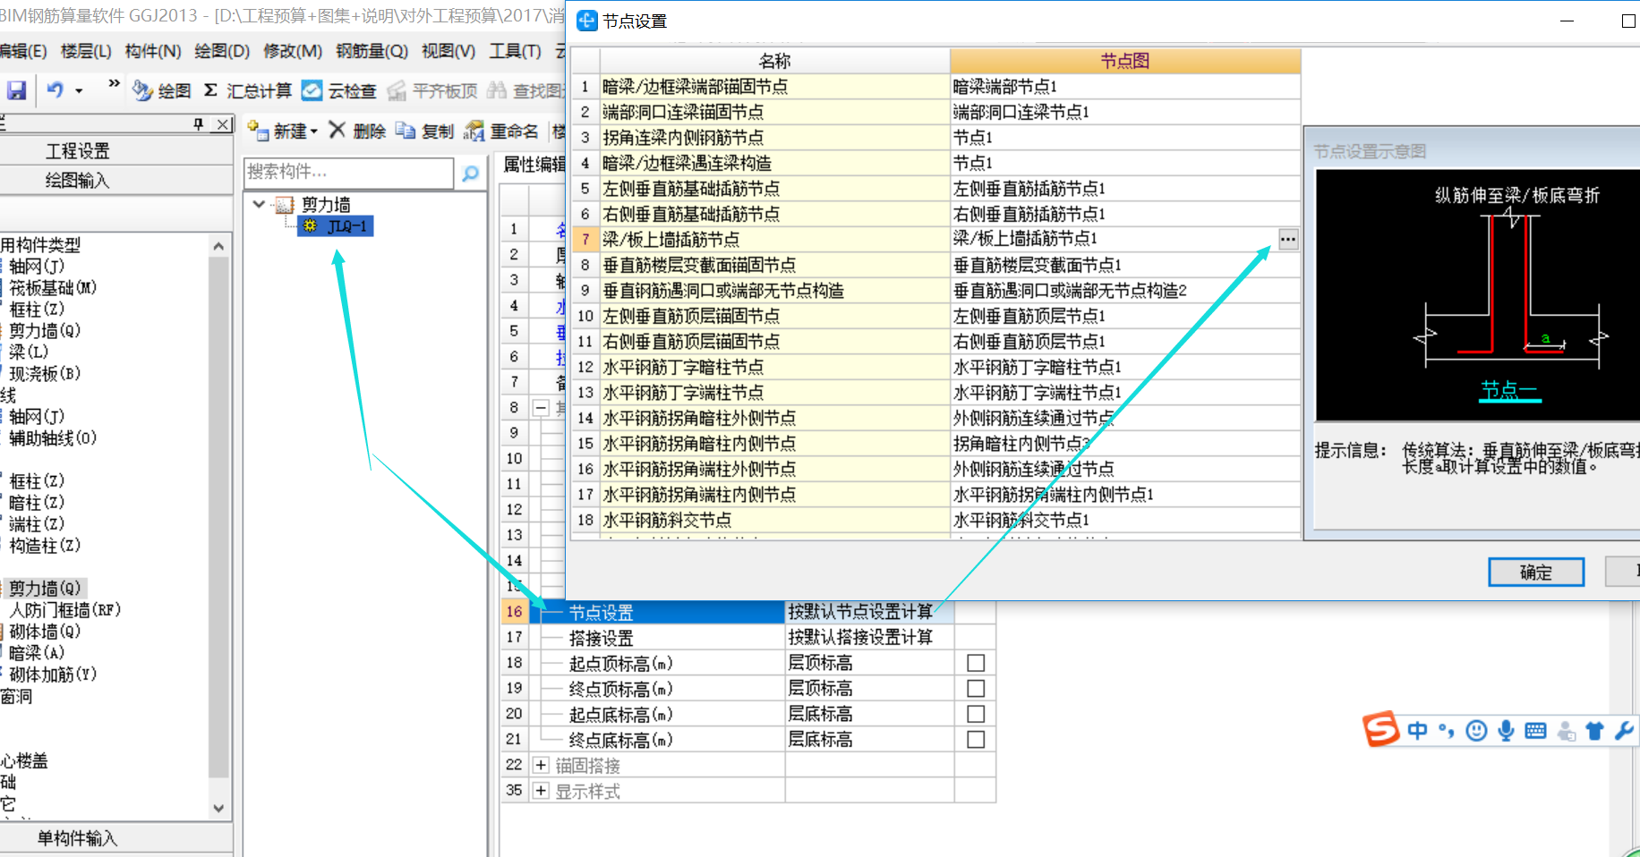Open the Sogou emoji smiley icon

pyautogui.click(x=1476, y=731)
